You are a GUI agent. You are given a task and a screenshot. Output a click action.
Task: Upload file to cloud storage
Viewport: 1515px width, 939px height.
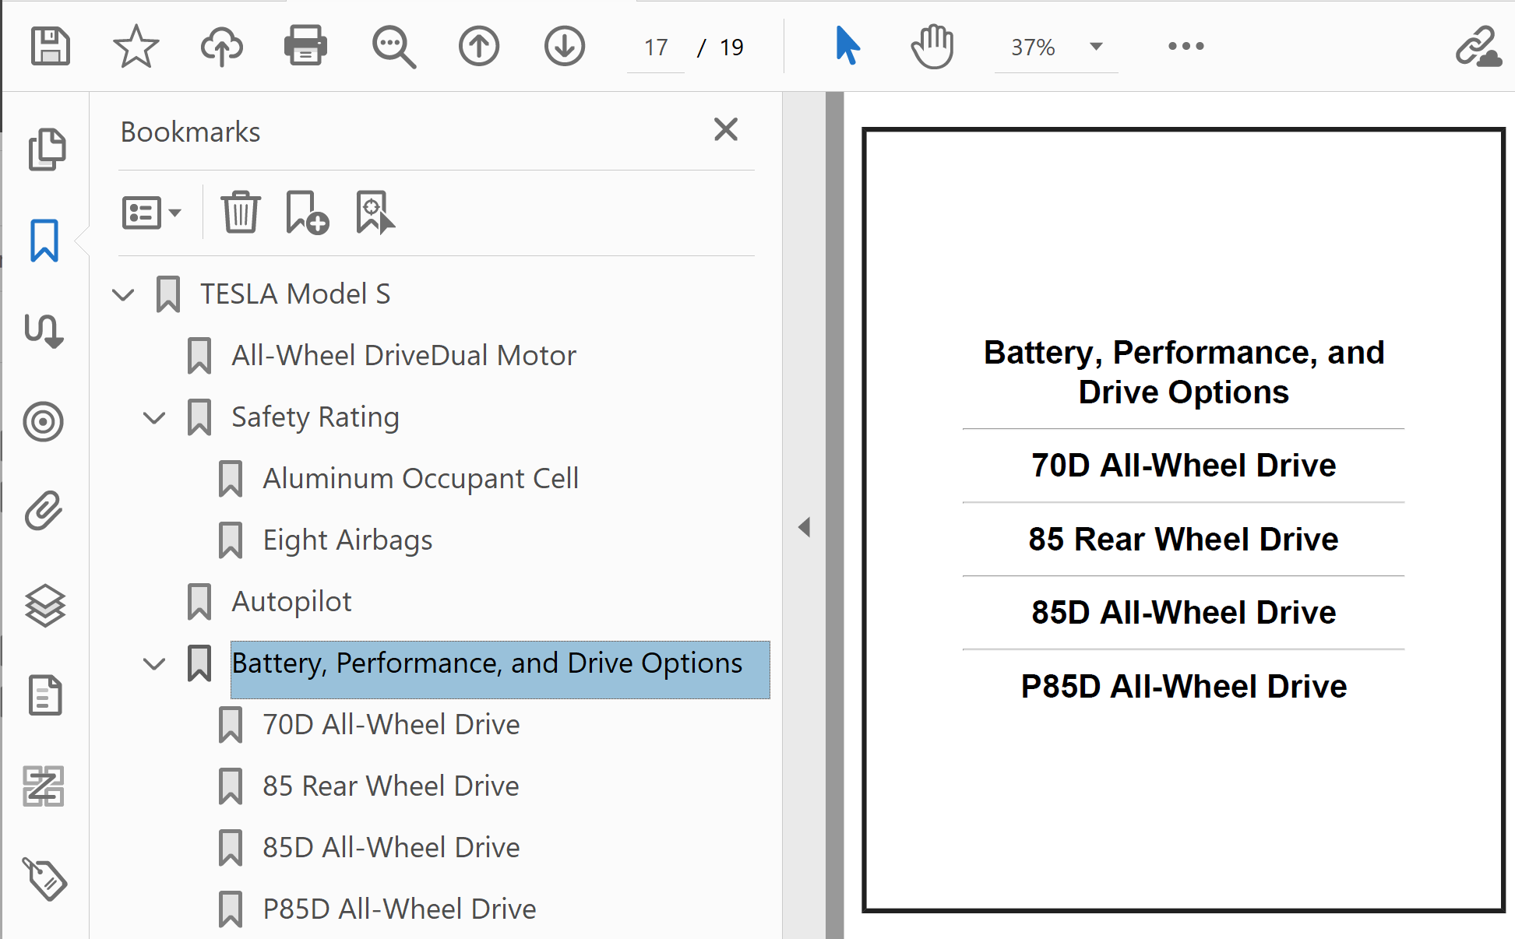(x=222, y=46)
